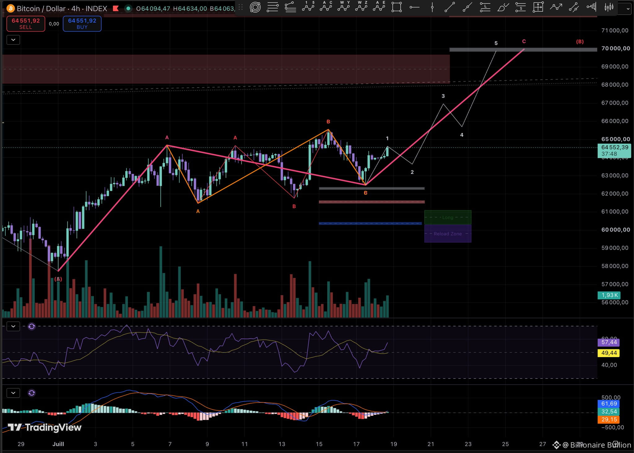Click the RSI average label 49,44
Viewport: 634px width, 453px height.
pyautogui.click(x=609, y=353)
